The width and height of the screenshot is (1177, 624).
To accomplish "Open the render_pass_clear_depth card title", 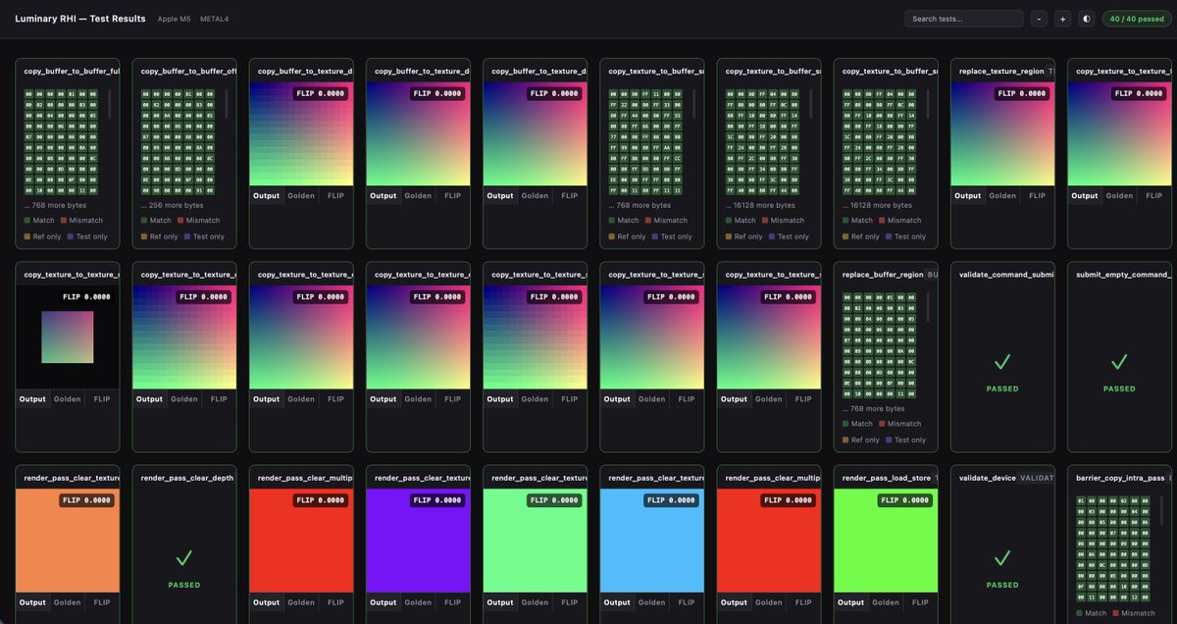I will pos(187,478).
